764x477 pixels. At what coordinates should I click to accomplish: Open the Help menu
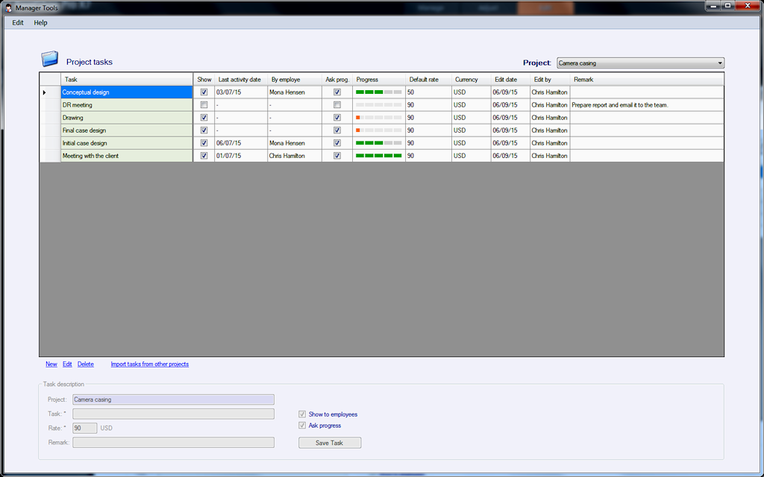tap(40, 22)
